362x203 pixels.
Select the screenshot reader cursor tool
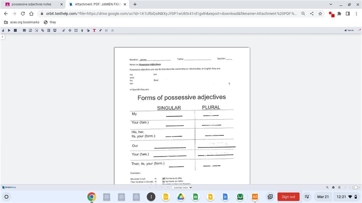[37, 30]
